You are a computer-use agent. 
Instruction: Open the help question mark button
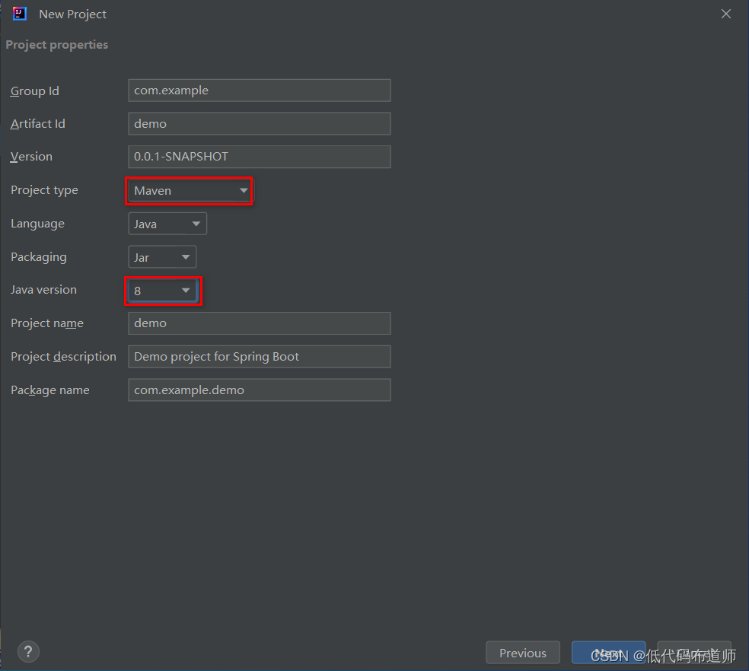pyautogui.click(x=28, y=651)
